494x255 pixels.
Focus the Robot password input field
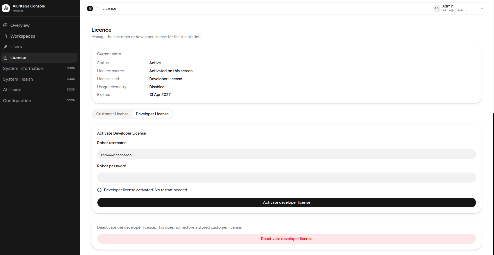point(287,178)
